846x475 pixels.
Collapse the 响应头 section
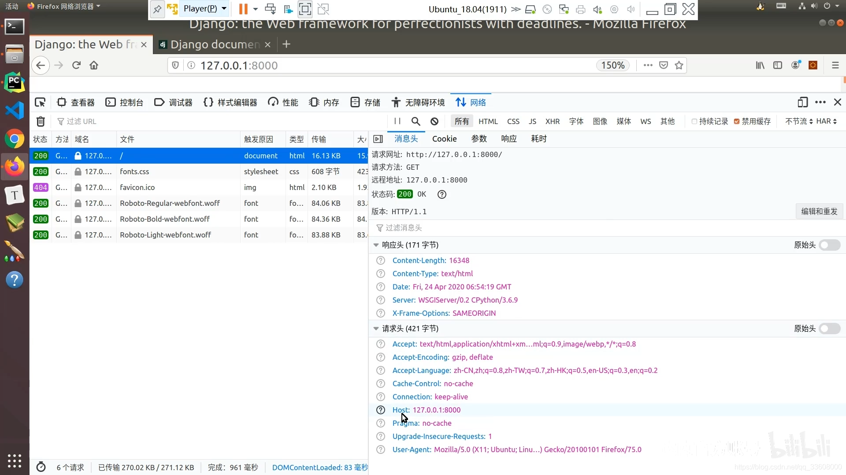point(376,245)
